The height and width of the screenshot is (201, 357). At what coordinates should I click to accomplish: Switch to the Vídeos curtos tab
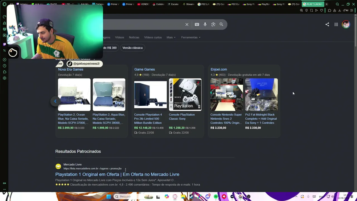(153, 37)
